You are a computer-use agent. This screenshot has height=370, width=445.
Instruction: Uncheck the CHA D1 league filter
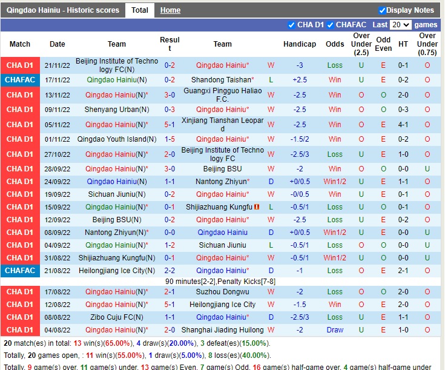[292, 25]
